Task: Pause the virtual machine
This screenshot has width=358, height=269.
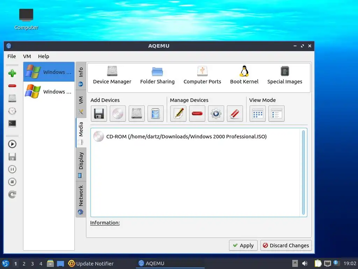Action: (12, 169)
